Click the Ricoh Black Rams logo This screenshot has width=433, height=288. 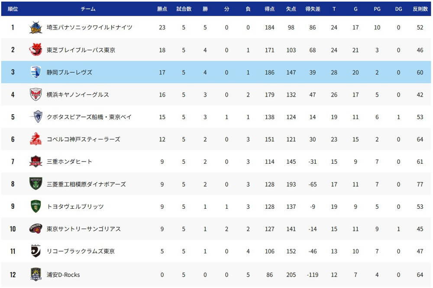point(36,251)
